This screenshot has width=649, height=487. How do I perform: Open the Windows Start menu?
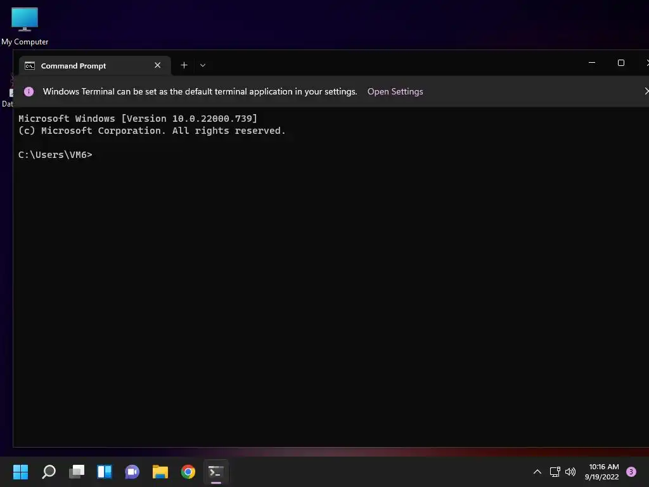pos(20,472)
